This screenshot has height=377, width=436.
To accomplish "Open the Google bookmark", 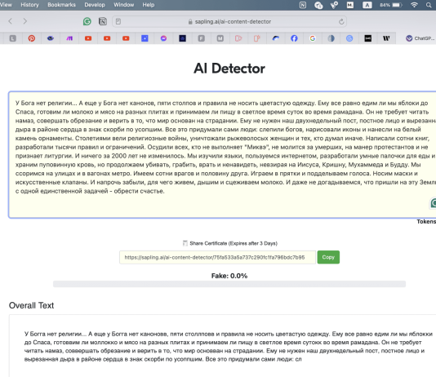I will (313, 38).
